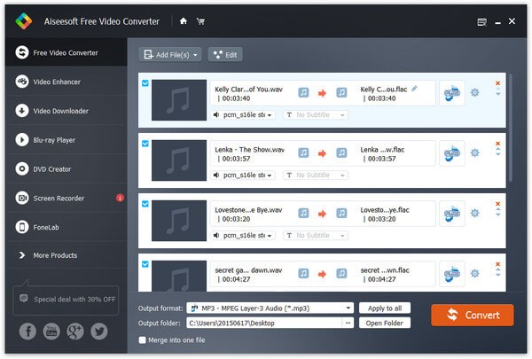Start conversion with Convert button
Image resolution: width=532 pixels, height=359 pixels.
473,316
